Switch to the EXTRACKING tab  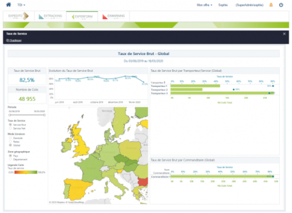[50, 16]
